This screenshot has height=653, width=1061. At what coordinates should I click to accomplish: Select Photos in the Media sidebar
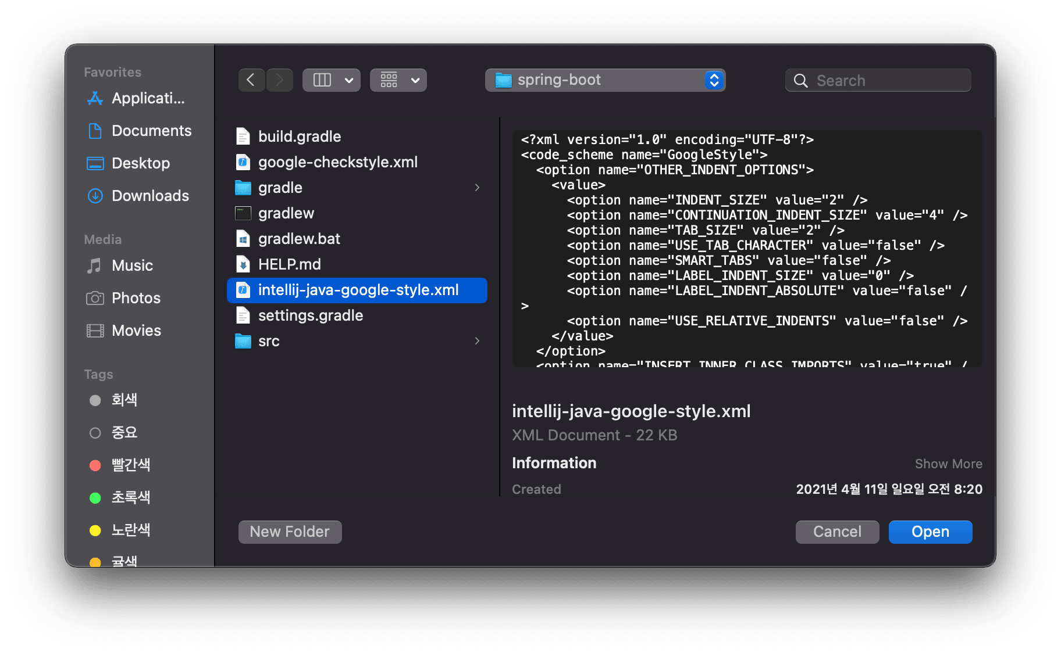click(135, 298)
